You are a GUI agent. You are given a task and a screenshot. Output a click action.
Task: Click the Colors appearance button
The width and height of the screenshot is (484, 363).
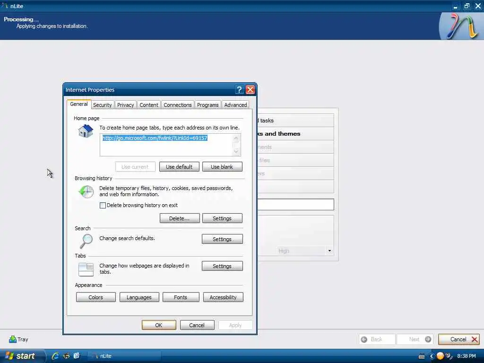95,297
